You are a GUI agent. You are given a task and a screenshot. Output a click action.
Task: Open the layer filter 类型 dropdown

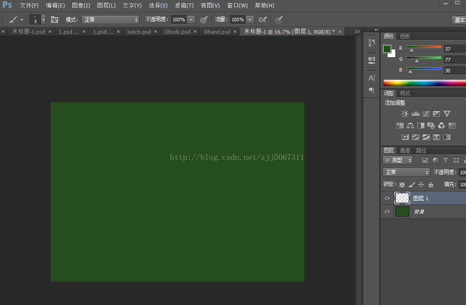pos(398,160)
